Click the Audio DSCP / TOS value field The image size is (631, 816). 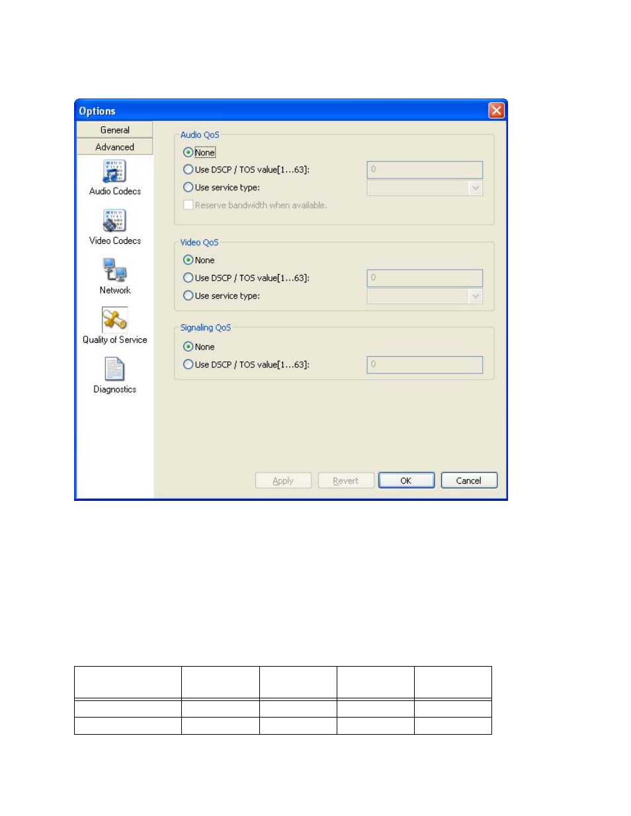pyautogui.click(x=425, y=170)
